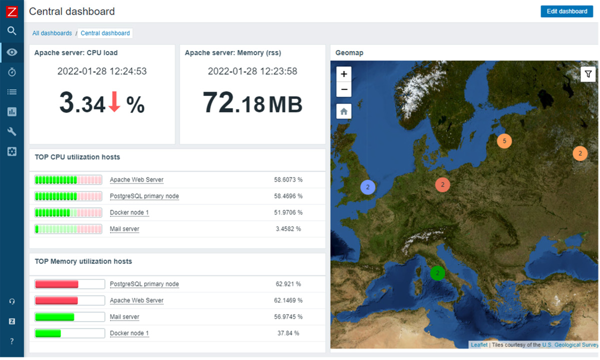Click the Zabbix share icon near sidebar bottom
This screenshot has width=600, height=360.
[11, 321]
